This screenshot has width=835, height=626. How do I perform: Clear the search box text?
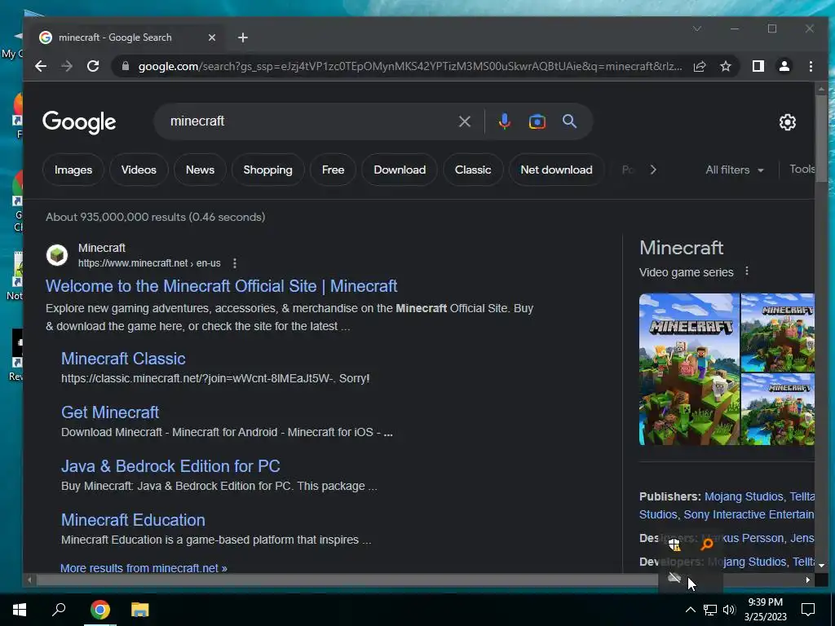464,121
